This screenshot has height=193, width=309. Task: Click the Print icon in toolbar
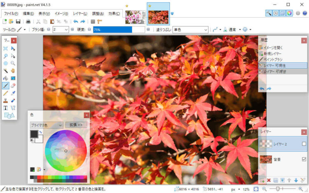click(x=28, y=21)
